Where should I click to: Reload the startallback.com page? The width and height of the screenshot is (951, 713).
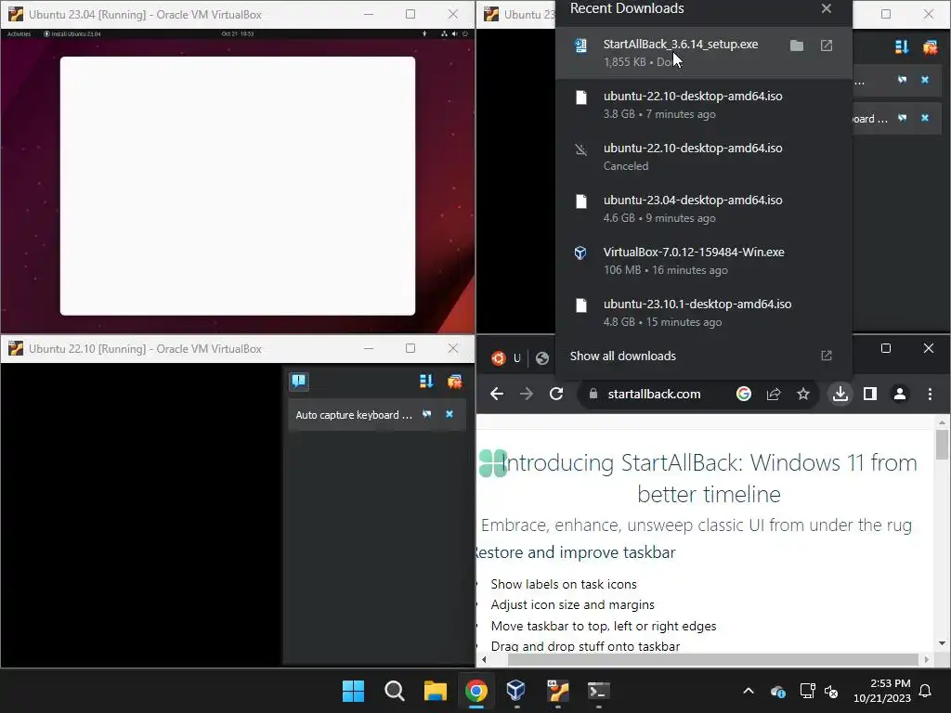[x=556, y=394]
